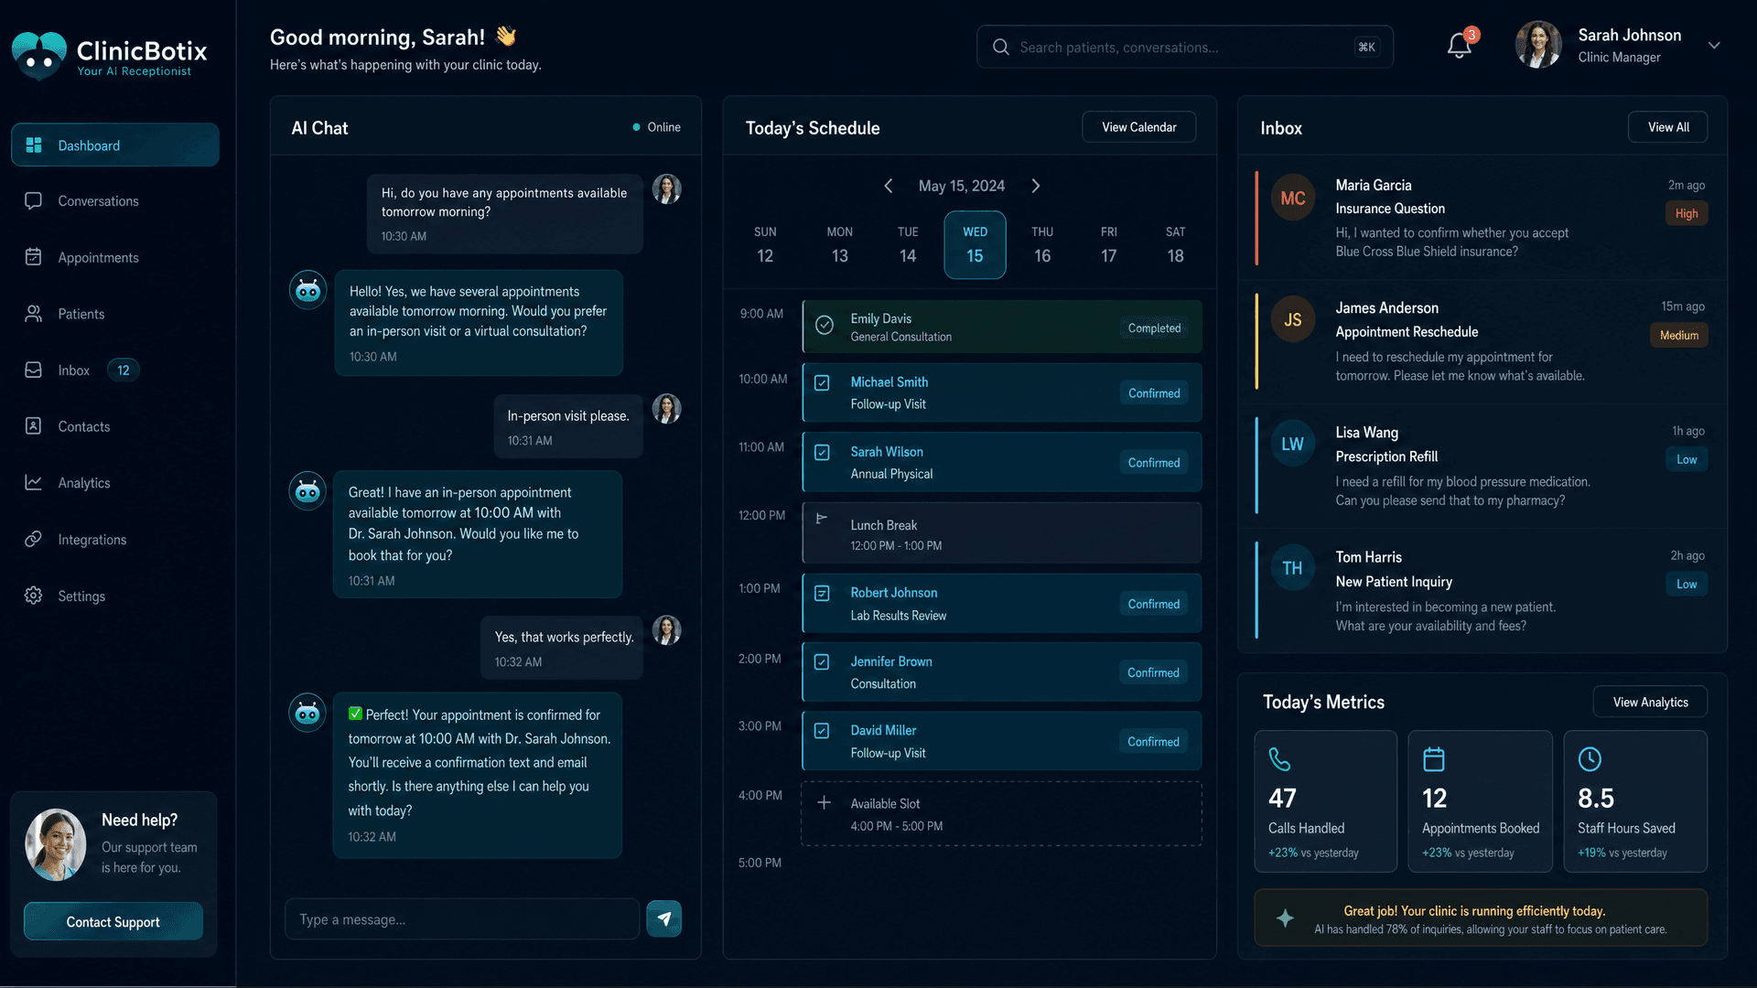Toggle the checkbox for Michael Smith appointment
Viewport: 1757px width, 988px height.
pos(822,383)
